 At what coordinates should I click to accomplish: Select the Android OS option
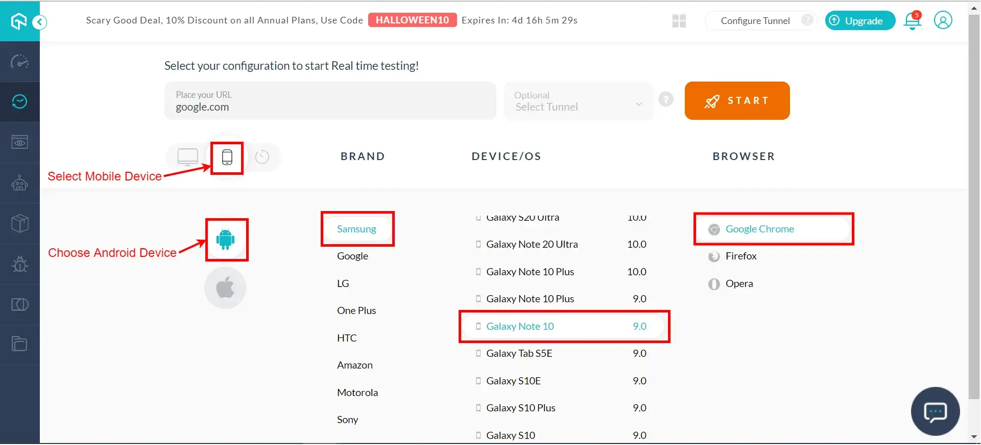(x=226, y=240)
